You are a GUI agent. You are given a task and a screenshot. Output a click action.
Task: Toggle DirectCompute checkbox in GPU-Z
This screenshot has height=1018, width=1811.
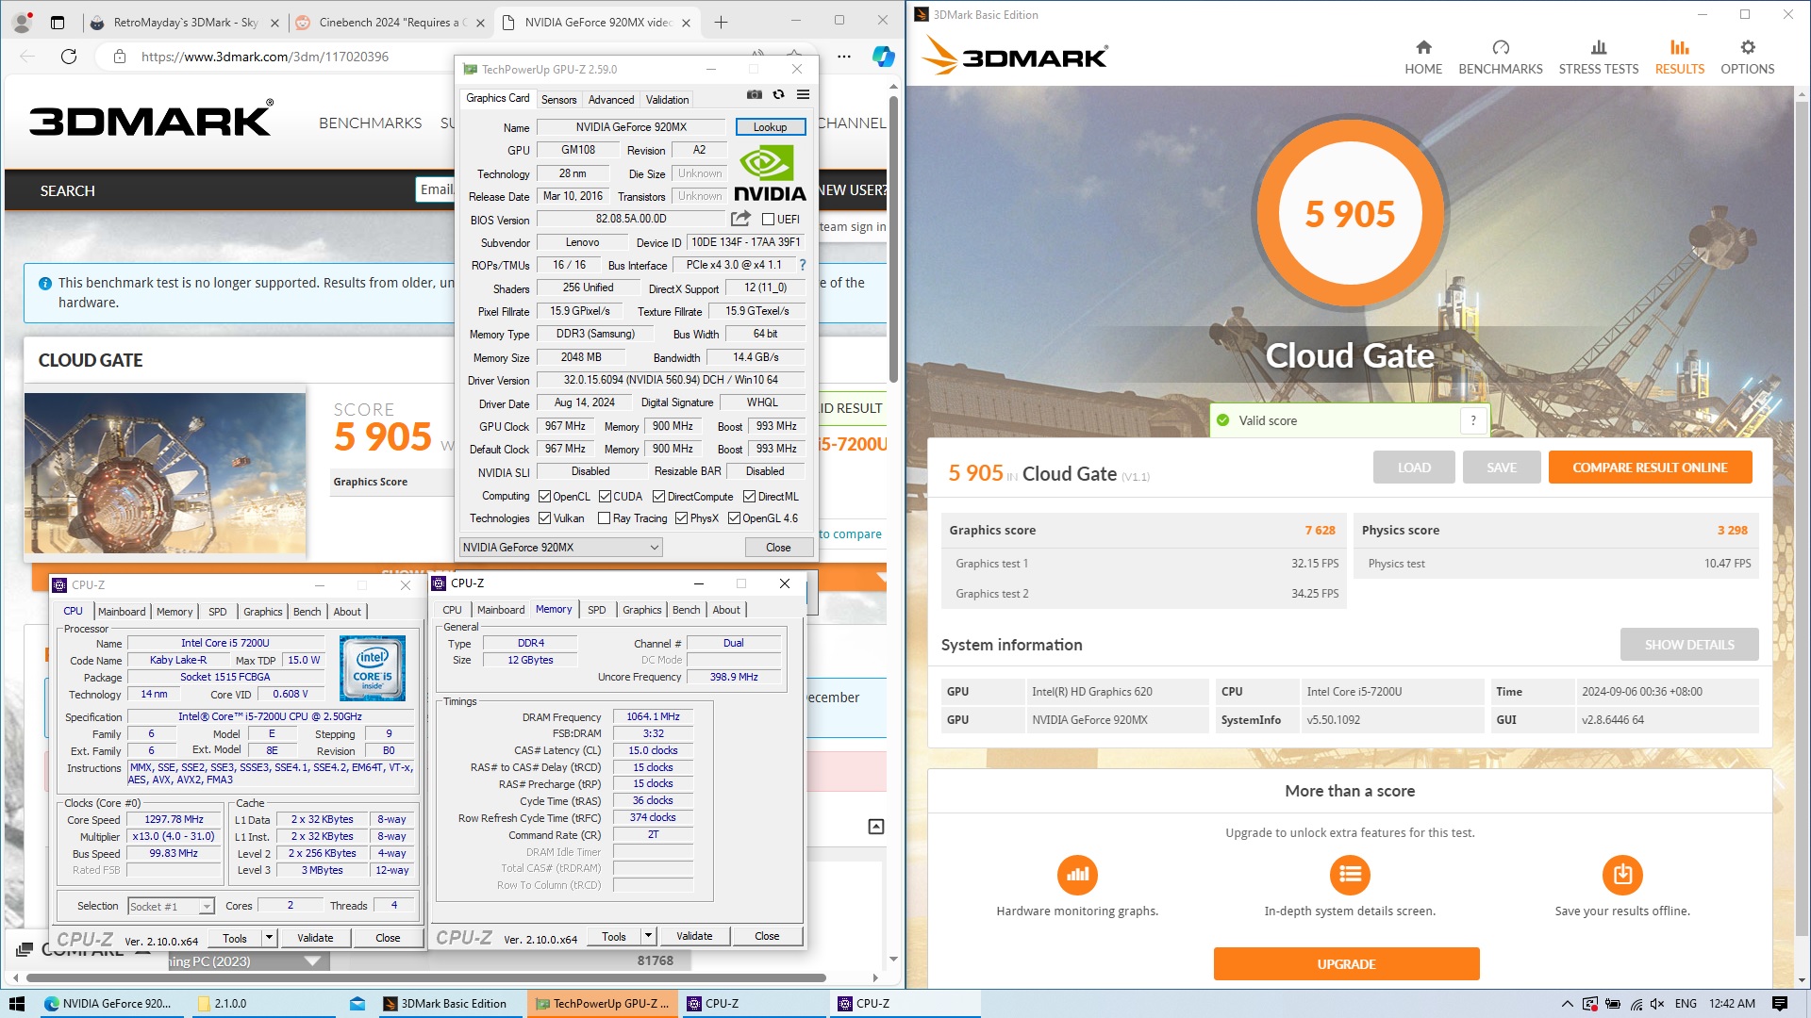pos(658,497)
